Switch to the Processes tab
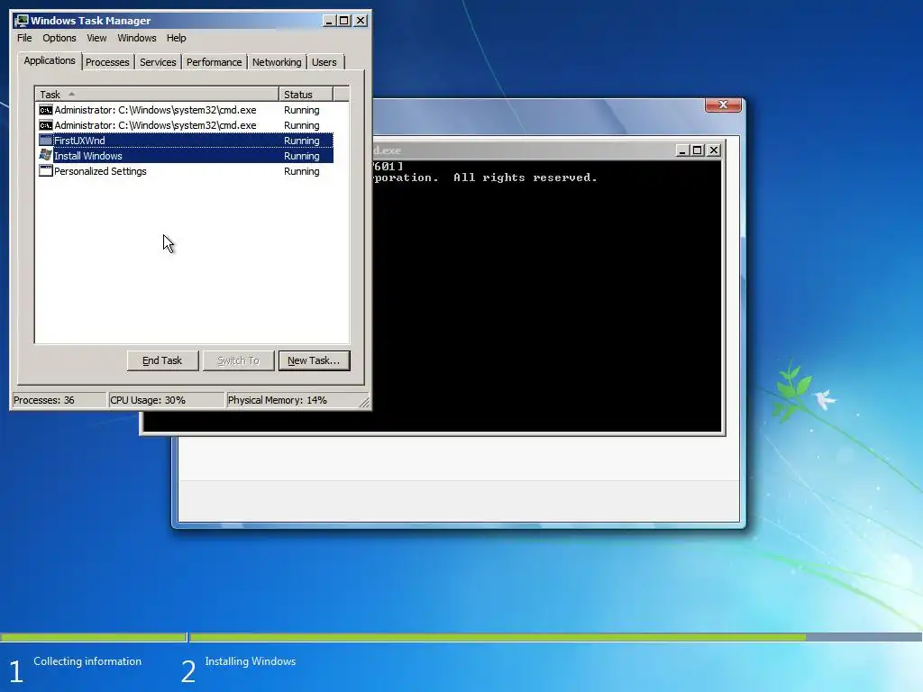923x692 pixels. coord(107,62)
